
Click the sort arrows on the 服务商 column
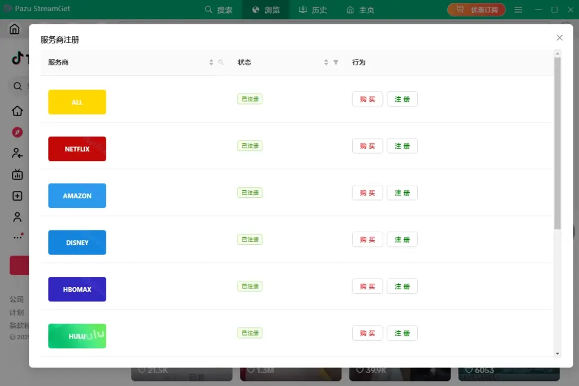(x=211, y=62)
